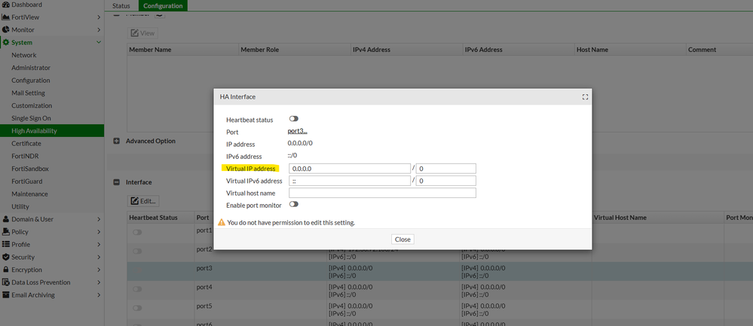The image size is (753, 326).
Task: Close the HA Interface dialog
Action: pyautogui.click(x=403, y=239)
